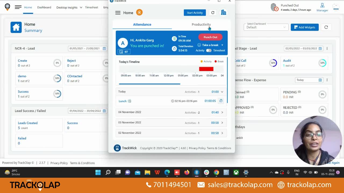Image resolution: width=344 pixels, height=193 pixels.
Task: Open the TrackWick hamburger menu
Action: 118,13
